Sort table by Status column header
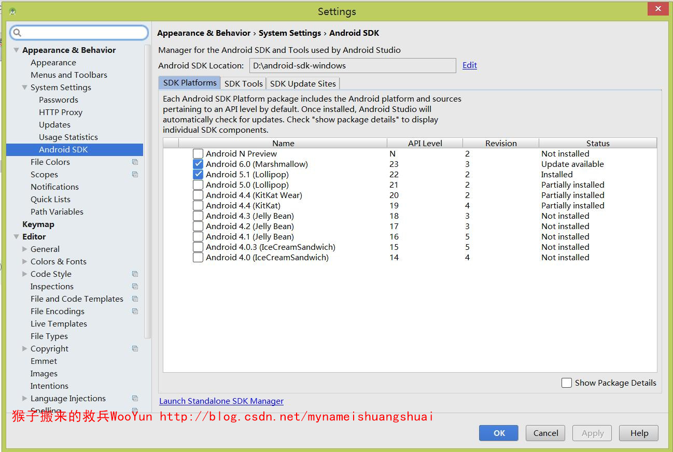The height and width of the screenshot is (452, 673). (x=598, y=144)
